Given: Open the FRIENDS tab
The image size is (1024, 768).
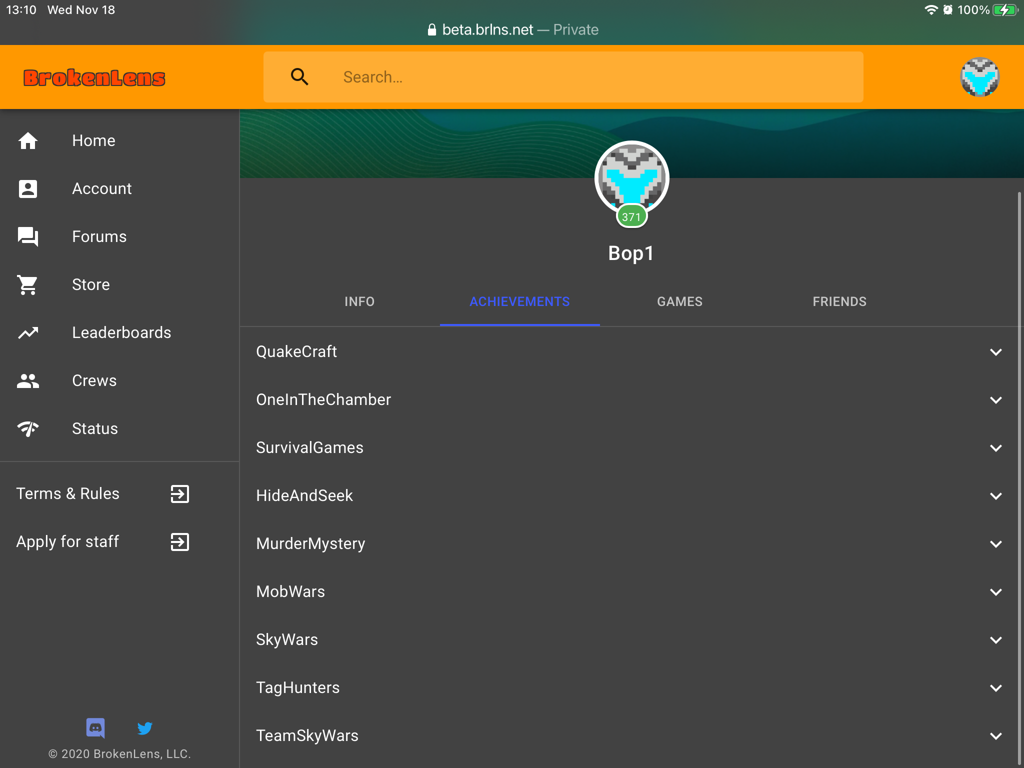Looking at the screenshot, I should 839,301.
